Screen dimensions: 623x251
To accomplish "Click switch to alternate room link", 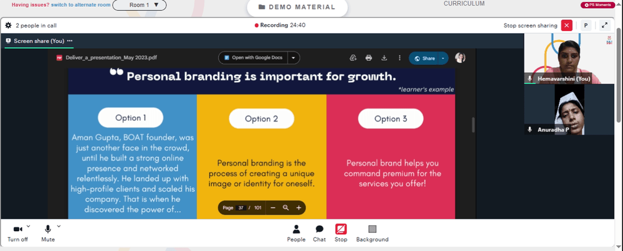I will click(80, 5).
